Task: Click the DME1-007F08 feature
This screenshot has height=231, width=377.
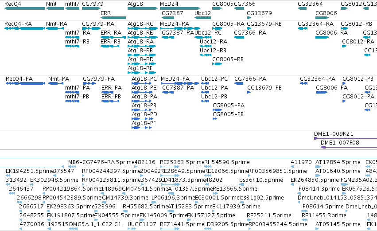Action: (x=349, y=147)
